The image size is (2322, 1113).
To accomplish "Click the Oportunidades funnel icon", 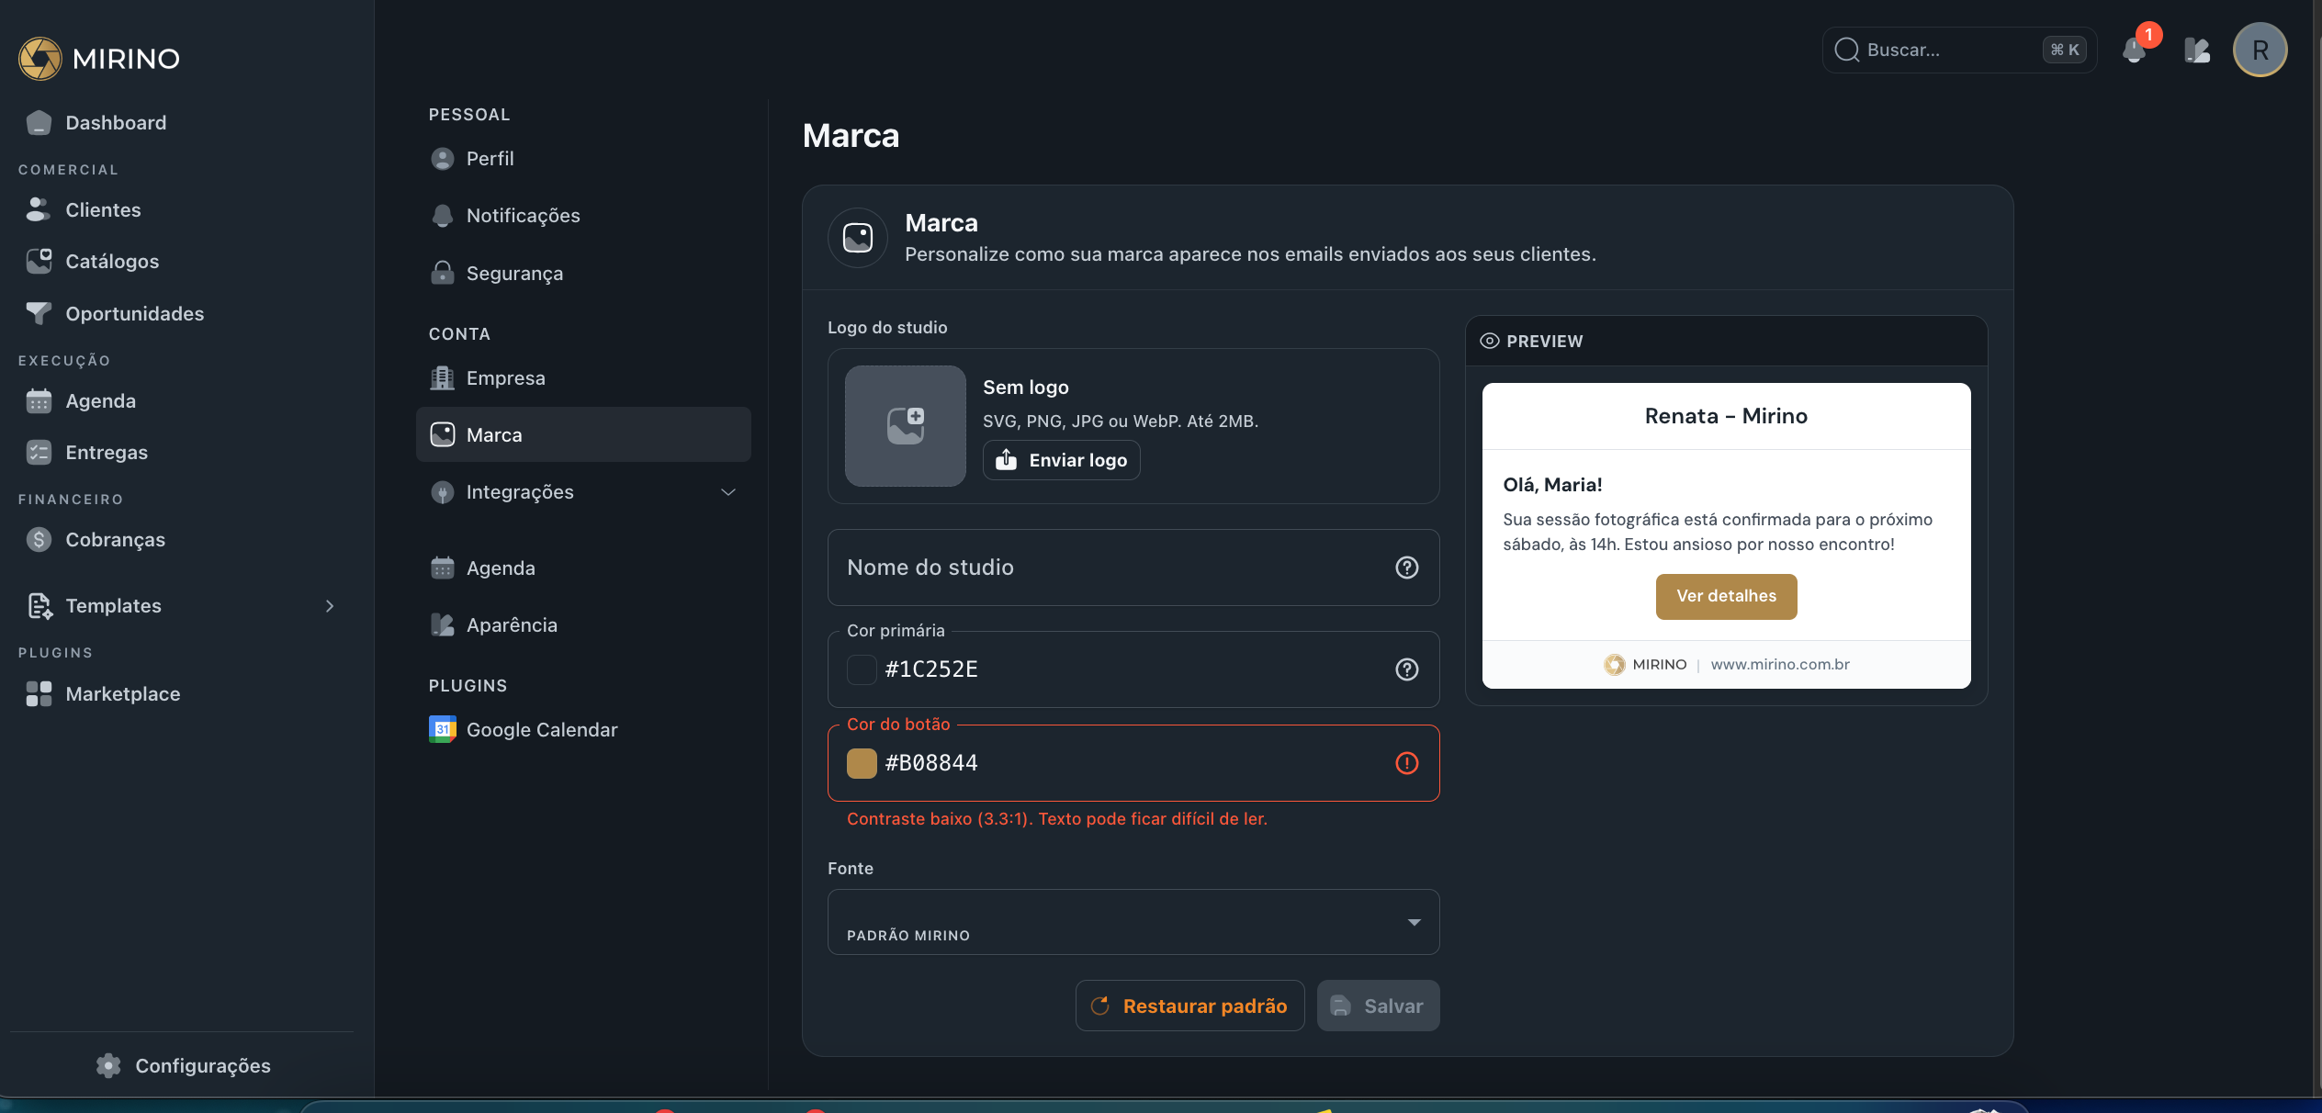I will click(39, 314).
